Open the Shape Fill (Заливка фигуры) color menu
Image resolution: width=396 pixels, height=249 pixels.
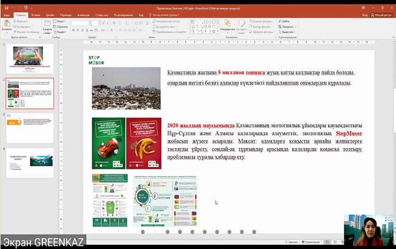click(x=263, y=21)
